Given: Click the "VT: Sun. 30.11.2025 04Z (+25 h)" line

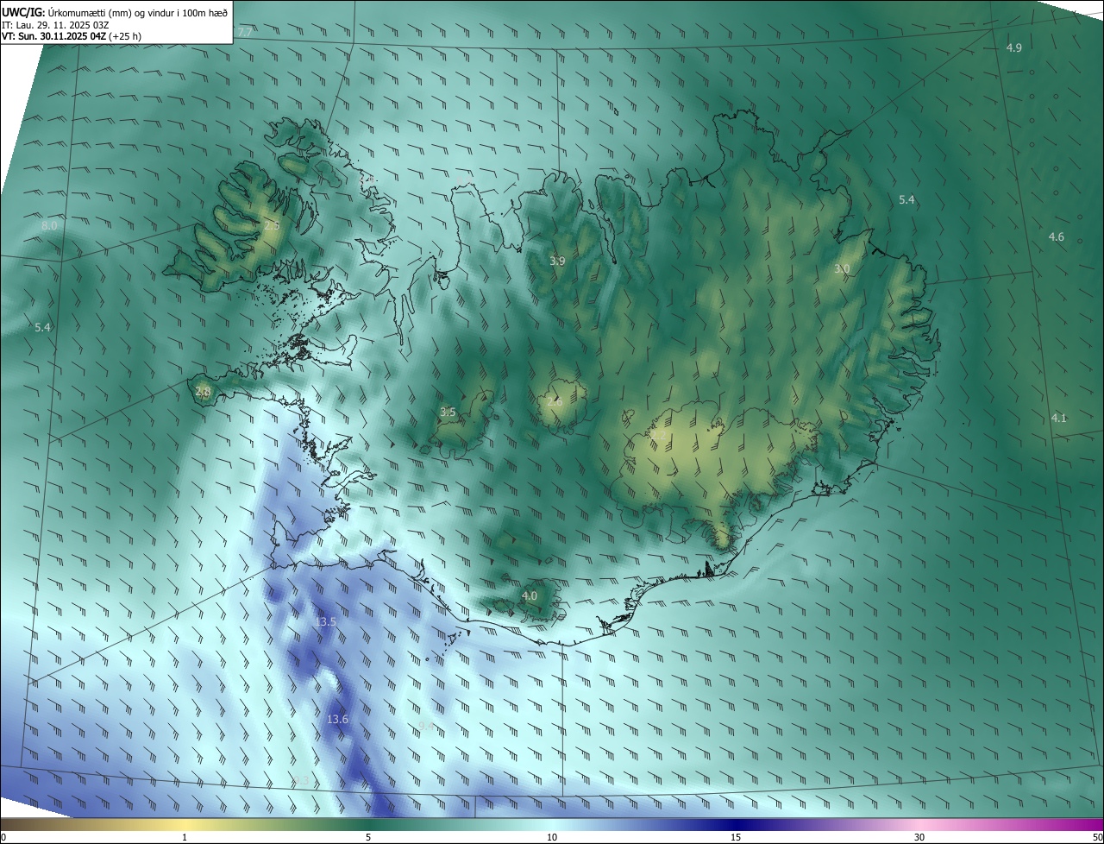Looking at the screenshot, I should 72,37.
